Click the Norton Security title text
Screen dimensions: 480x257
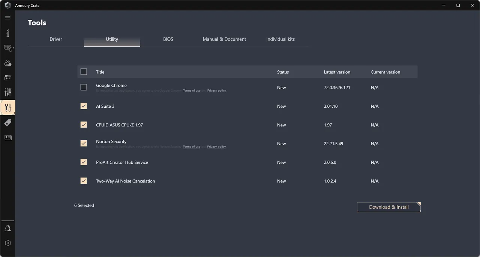tap(111, 141)
